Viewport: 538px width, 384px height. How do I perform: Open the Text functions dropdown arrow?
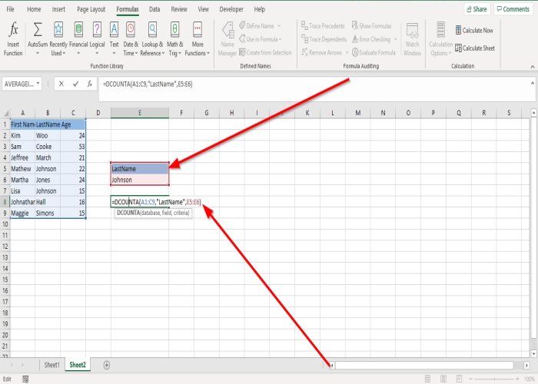[114, 53]
